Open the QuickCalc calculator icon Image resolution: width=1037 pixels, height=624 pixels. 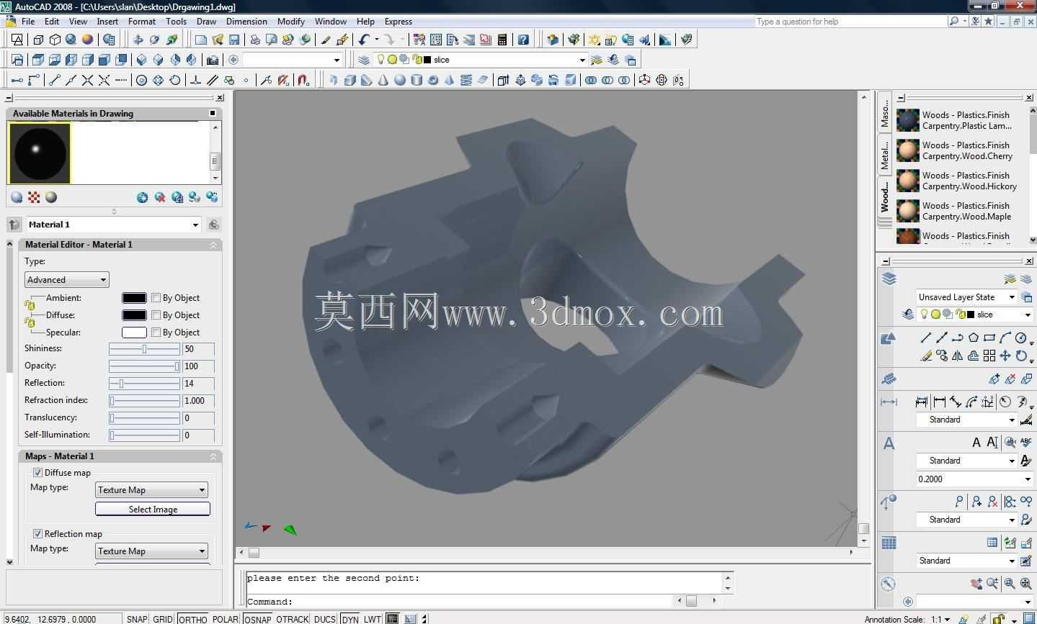point(502,40)
